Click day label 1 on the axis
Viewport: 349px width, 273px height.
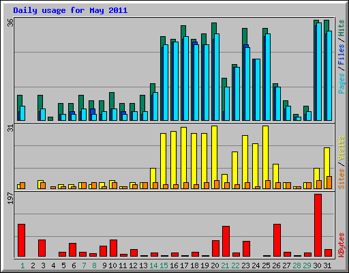coord(22,265)
